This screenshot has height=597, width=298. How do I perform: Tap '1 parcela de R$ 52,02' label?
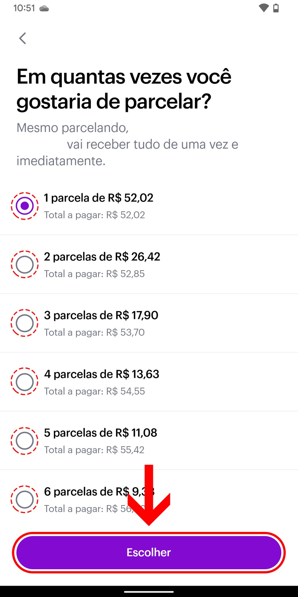click(x=98, y=198)
